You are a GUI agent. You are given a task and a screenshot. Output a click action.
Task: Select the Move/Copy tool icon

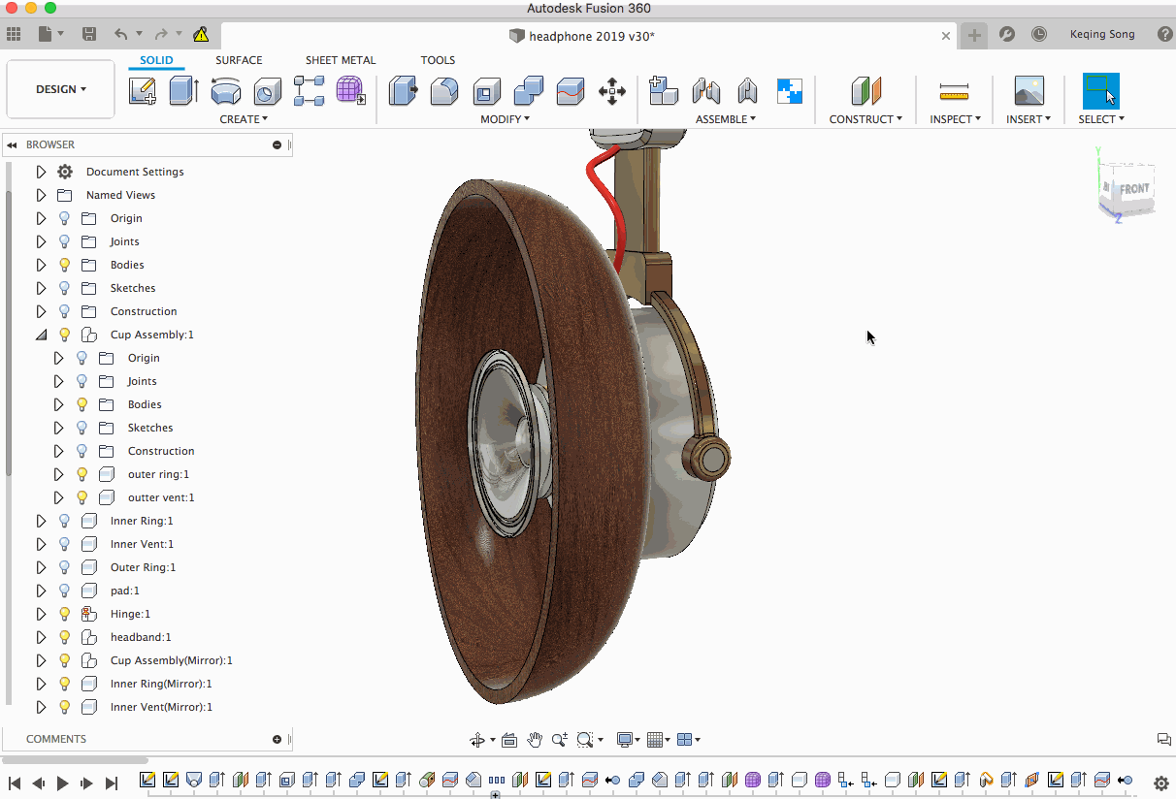pyautogui.click(x=611, y=92)
